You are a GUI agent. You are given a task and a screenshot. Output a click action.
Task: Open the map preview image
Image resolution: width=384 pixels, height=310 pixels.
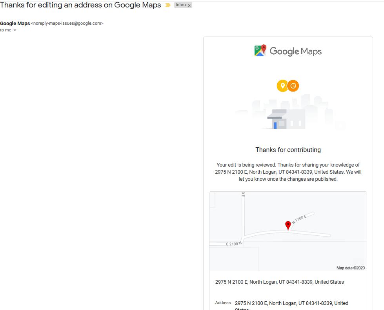288,231
